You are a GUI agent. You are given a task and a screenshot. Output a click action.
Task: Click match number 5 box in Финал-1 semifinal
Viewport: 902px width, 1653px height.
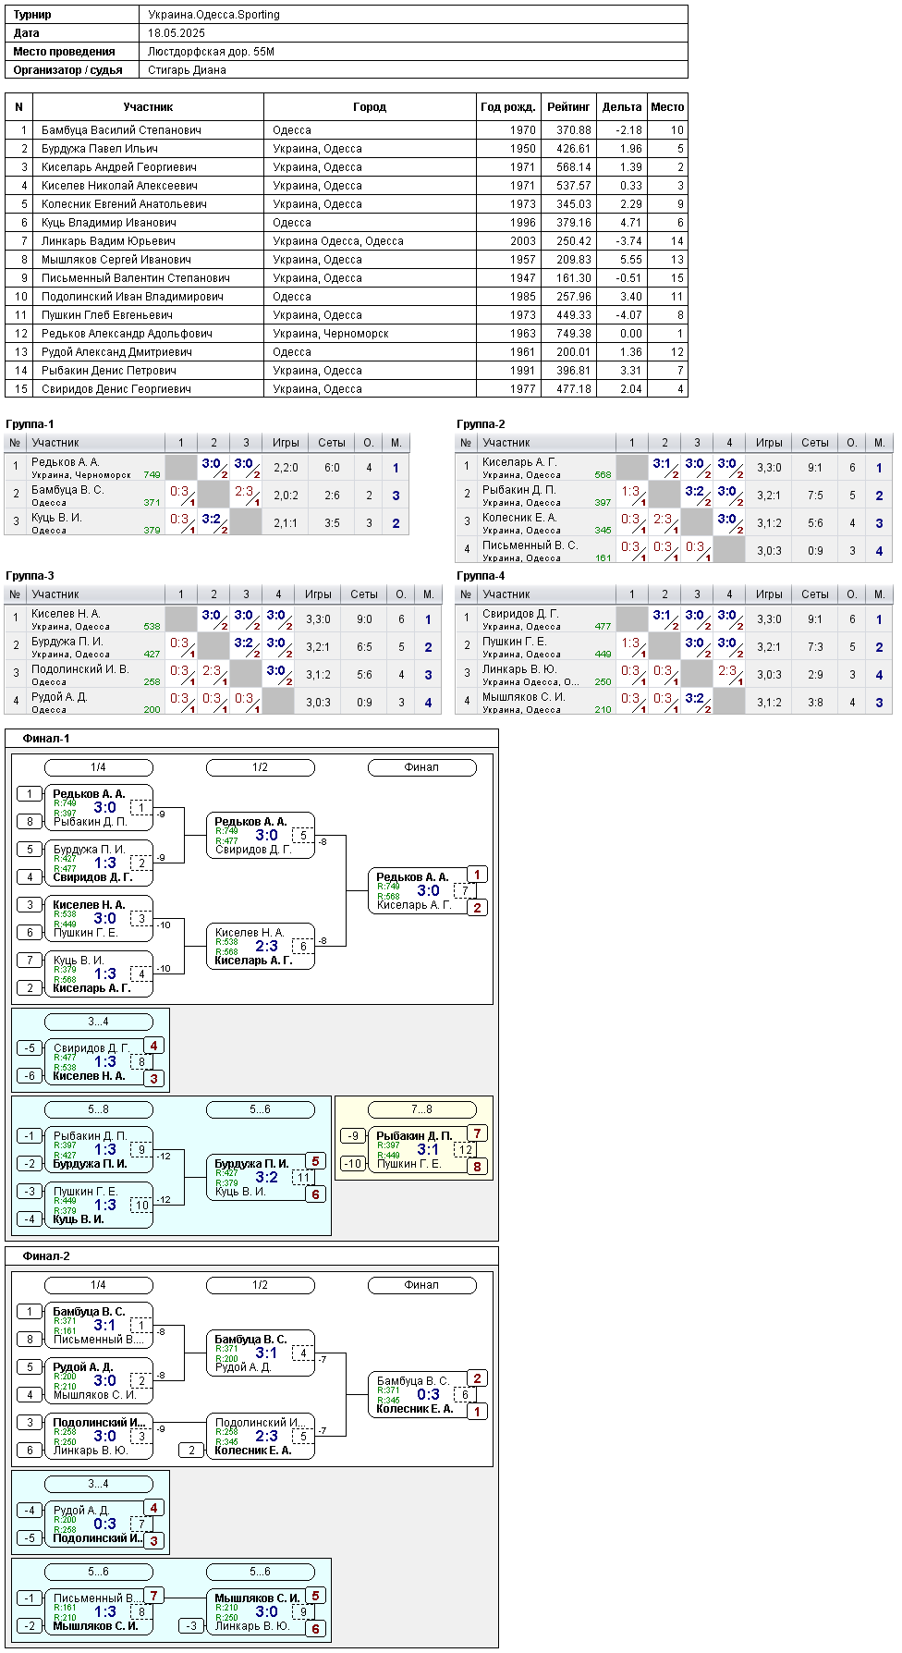[x=302, y=836]
